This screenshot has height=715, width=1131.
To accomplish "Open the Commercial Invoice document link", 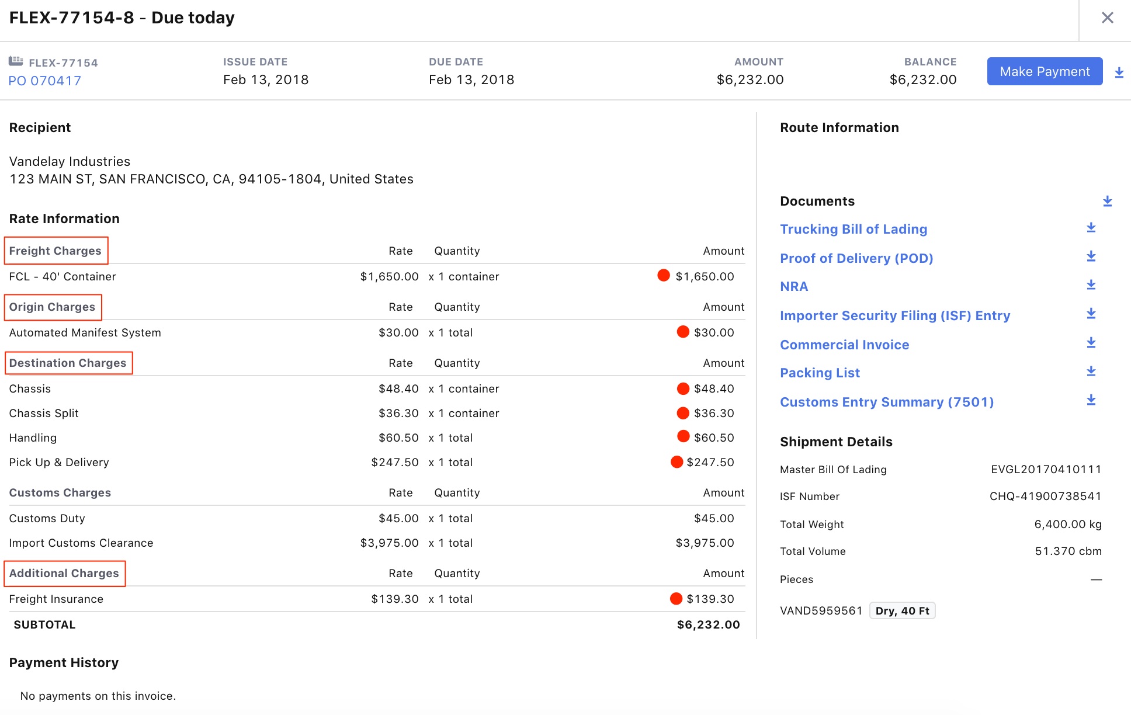I will [844, 345].
